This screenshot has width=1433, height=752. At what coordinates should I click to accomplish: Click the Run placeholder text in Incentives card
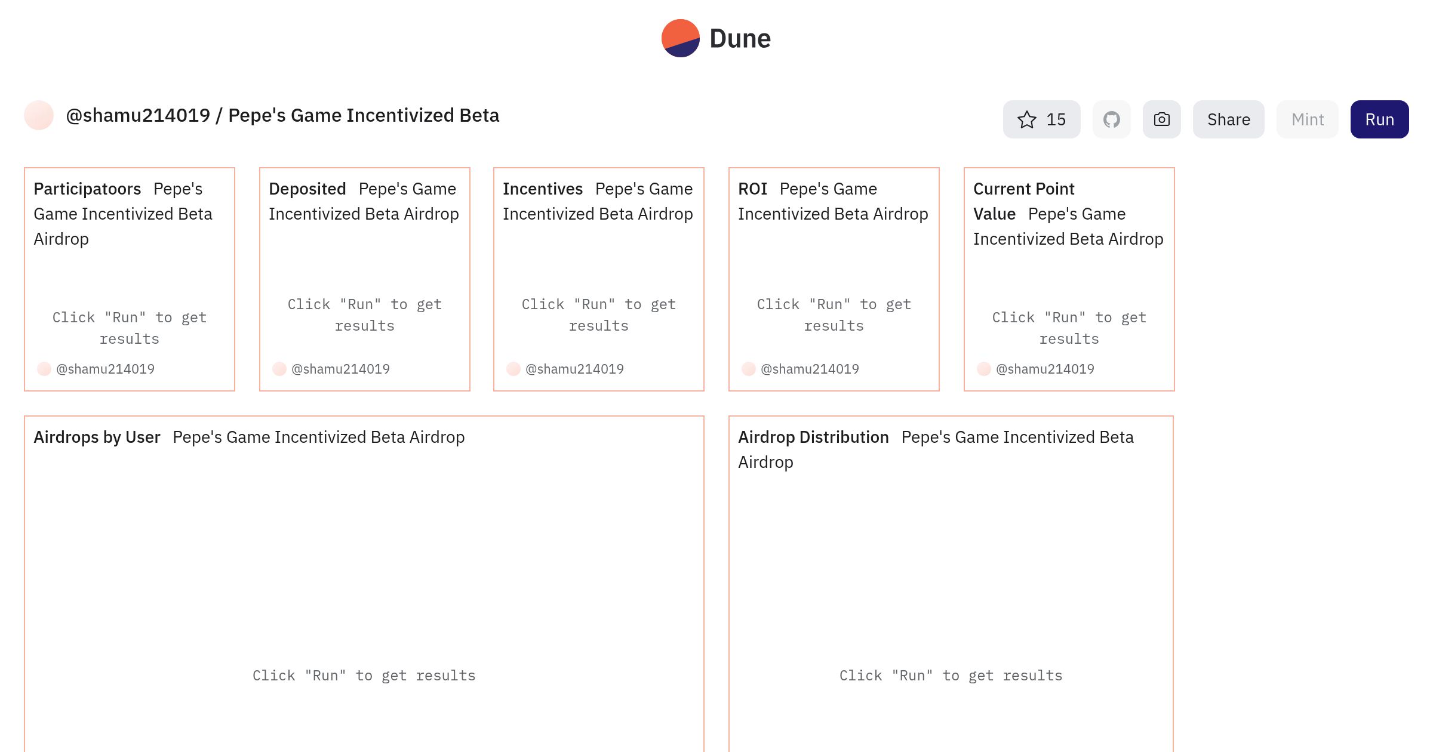(599, 315)
